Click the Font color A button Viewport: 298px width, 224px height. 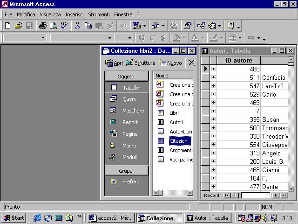coord(195,38)
